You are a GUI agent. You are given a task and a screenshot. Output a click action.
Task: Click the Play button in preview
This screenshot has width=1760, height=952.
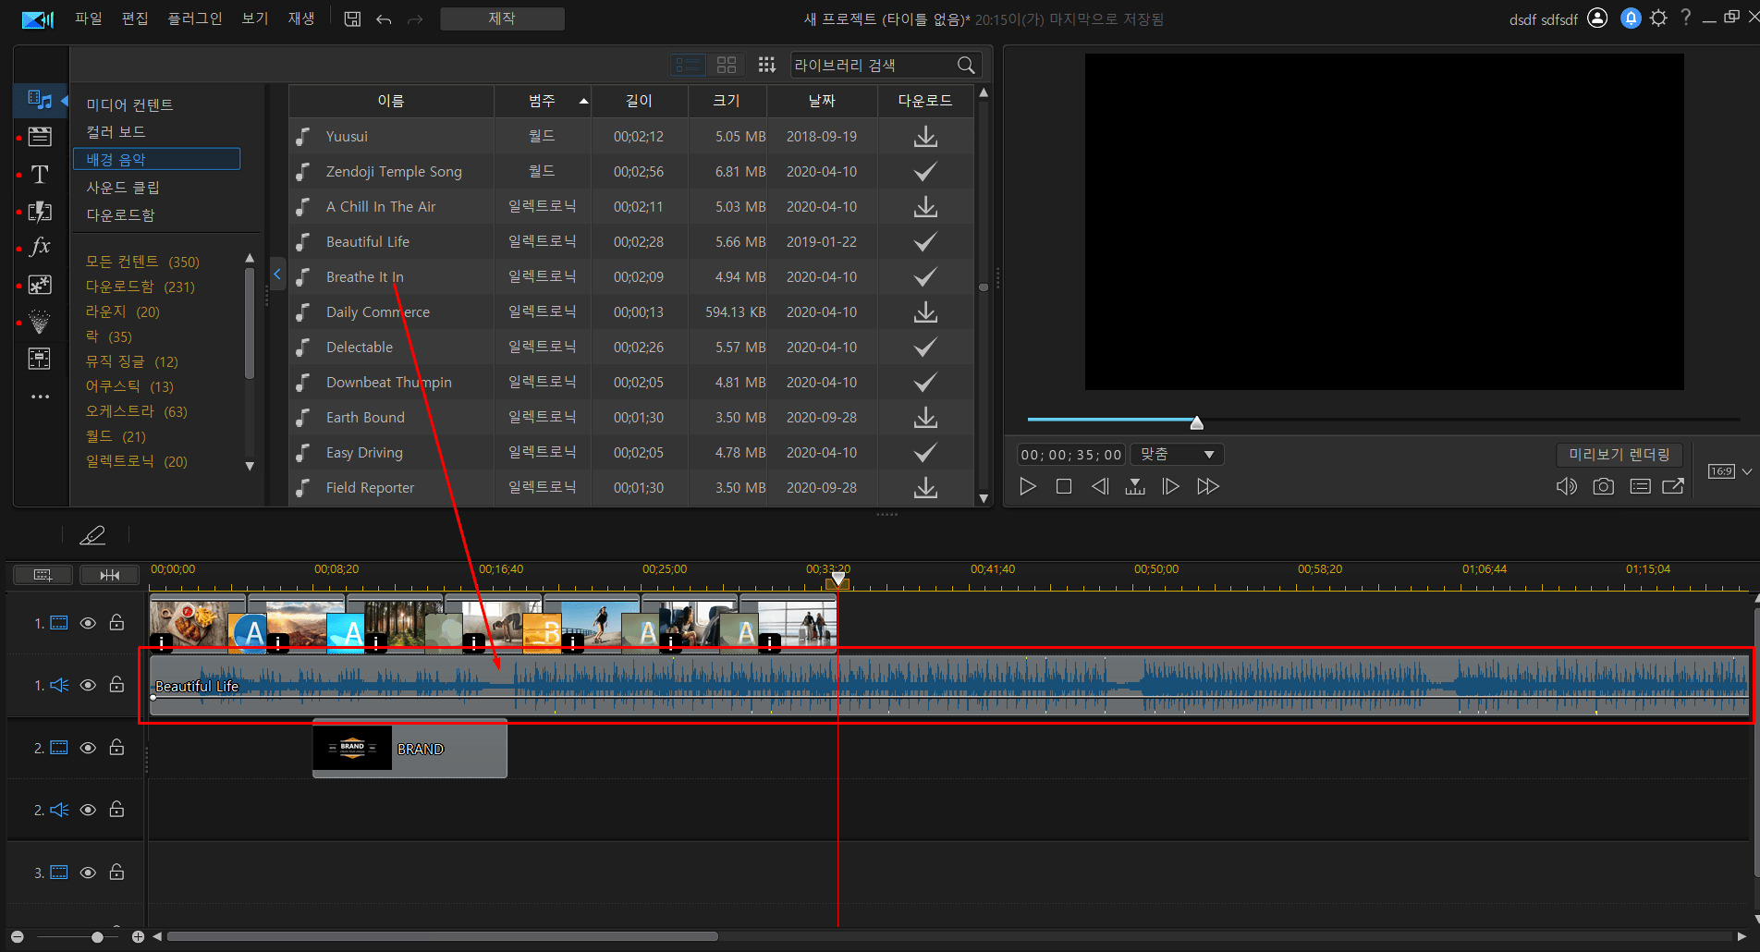point(1027,486)
